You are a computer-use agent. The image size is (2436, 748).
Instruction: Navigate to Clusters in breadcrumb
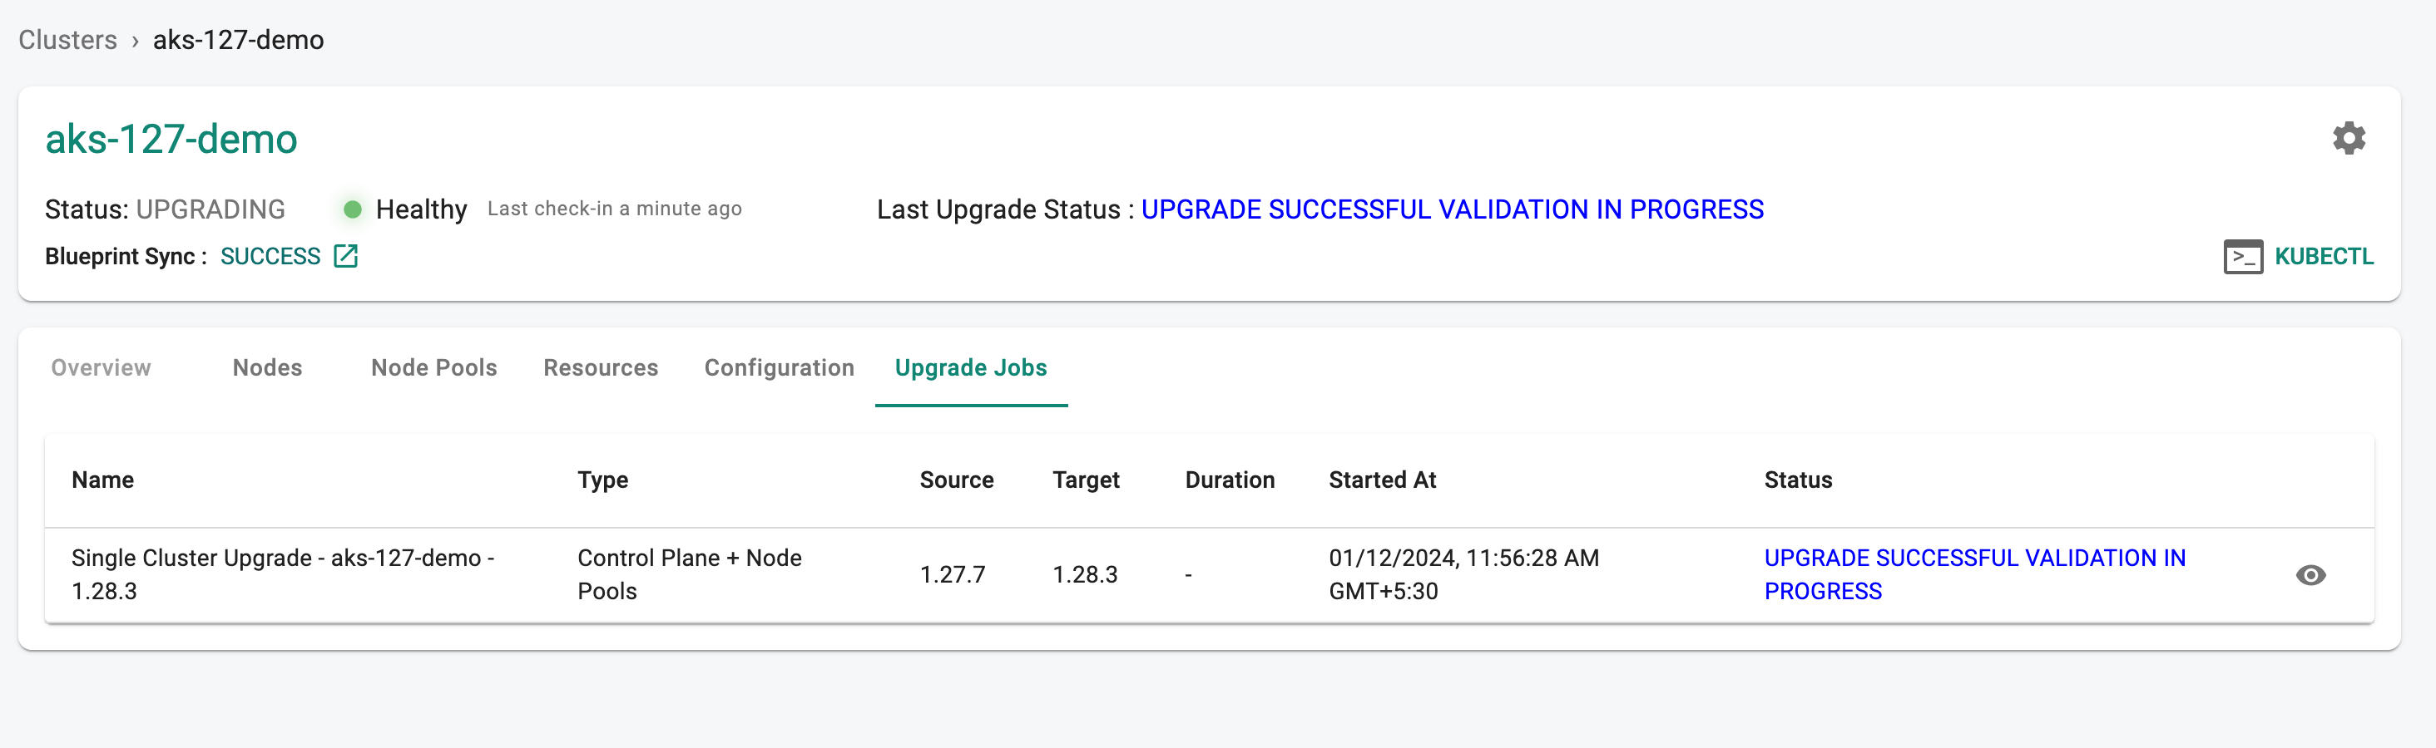(68, 40)
